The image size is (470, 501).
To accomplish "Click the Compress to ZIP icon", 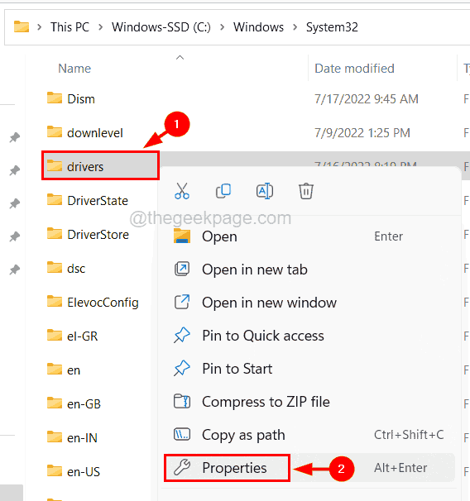I will (182, 401).
